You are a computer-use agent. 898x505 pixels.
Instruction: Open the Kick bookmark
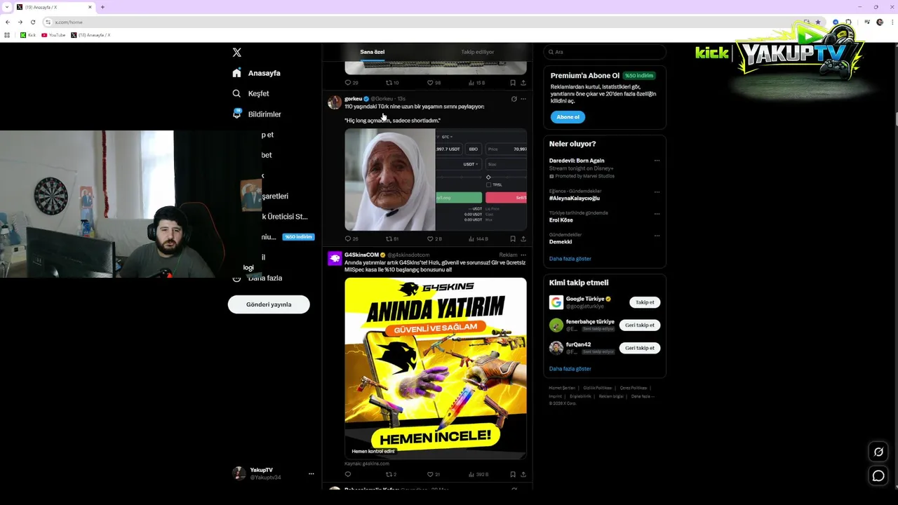point(27,35)
